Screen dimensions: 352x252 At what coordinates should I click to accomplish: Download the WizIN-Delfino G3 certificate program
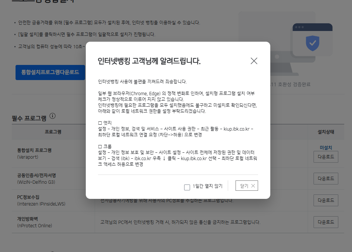click(x=325, y=179)
